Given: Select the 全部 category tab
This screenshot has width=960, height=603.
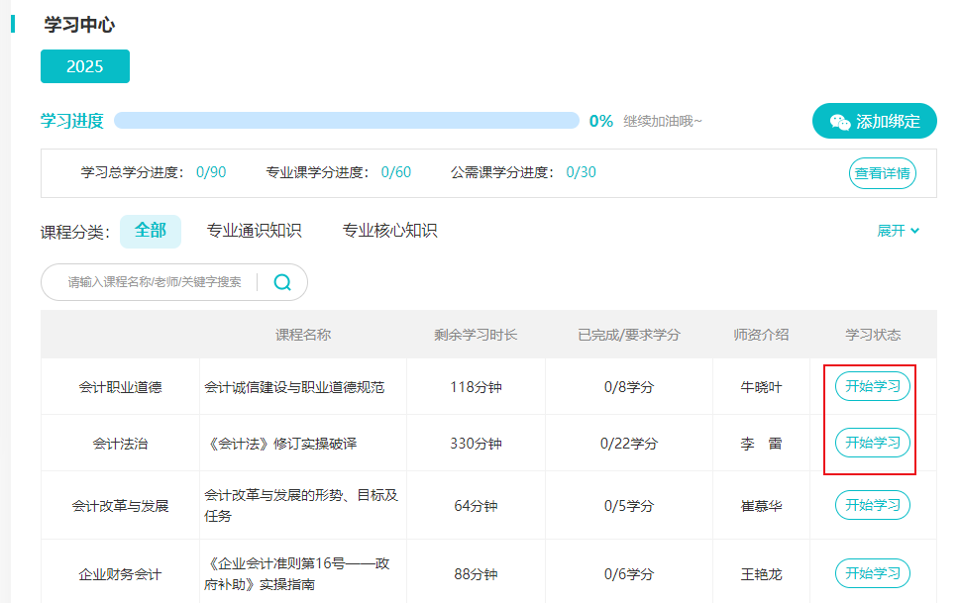Looking at the screenshot, I should pos(151,231).
